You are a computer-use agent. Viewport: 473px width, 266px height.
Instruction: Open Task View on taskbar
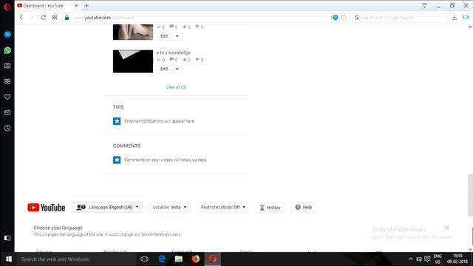coord(145,259)
